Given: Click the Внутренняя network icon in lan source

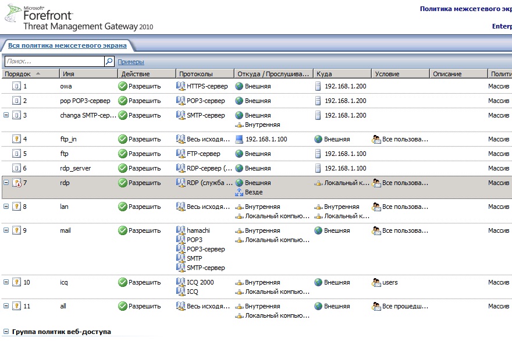Looking at the screenshot, I should pos(239,207).
